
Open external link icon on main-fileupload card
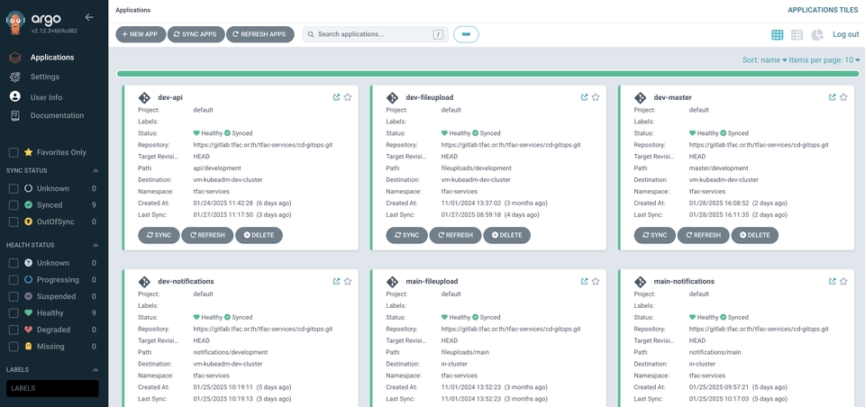[584, 281]
